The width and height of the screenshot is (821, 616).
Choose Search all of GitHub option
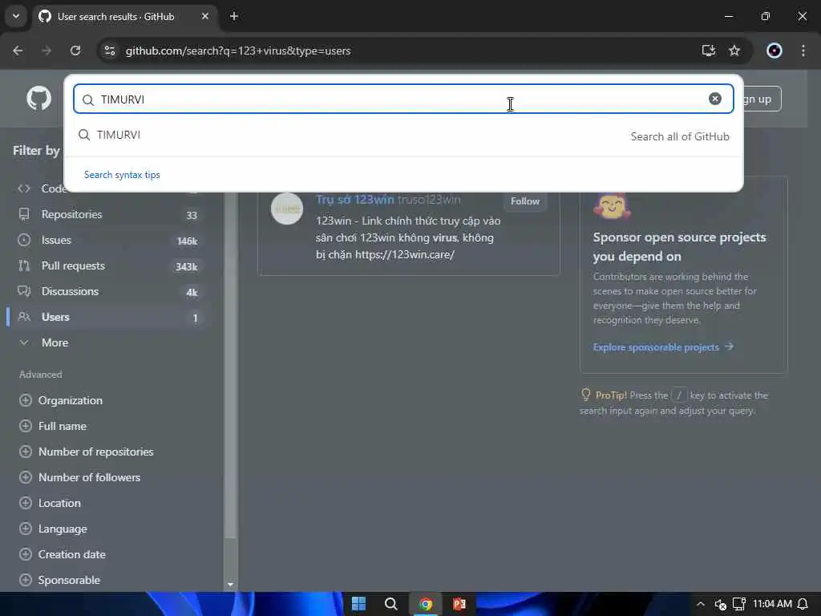click(x=680, y=136)
